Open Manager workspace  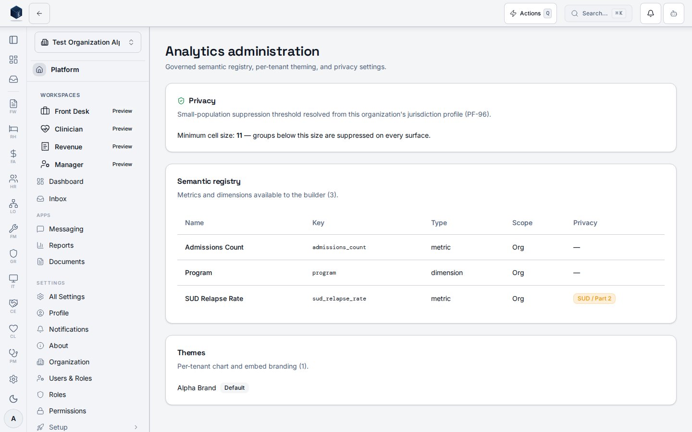[x=88, y=165]
